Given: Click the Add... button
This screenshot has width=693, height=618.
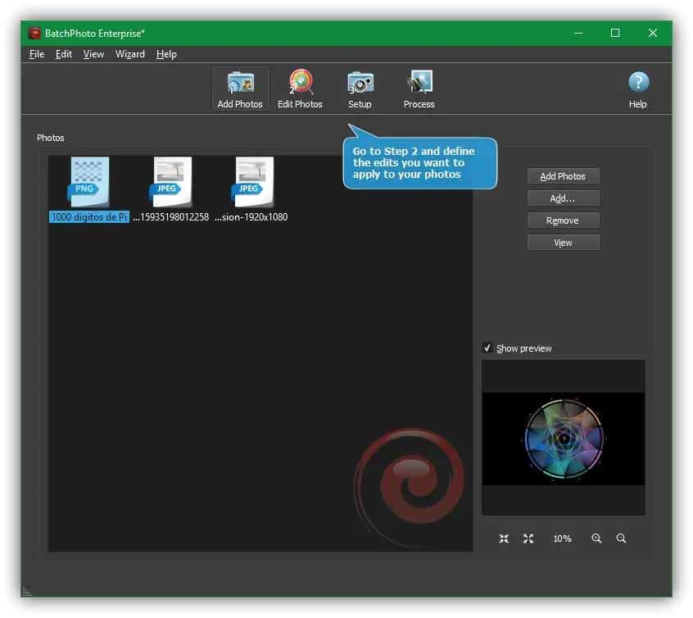Looking at the screenshot, I should pos(563,198).
